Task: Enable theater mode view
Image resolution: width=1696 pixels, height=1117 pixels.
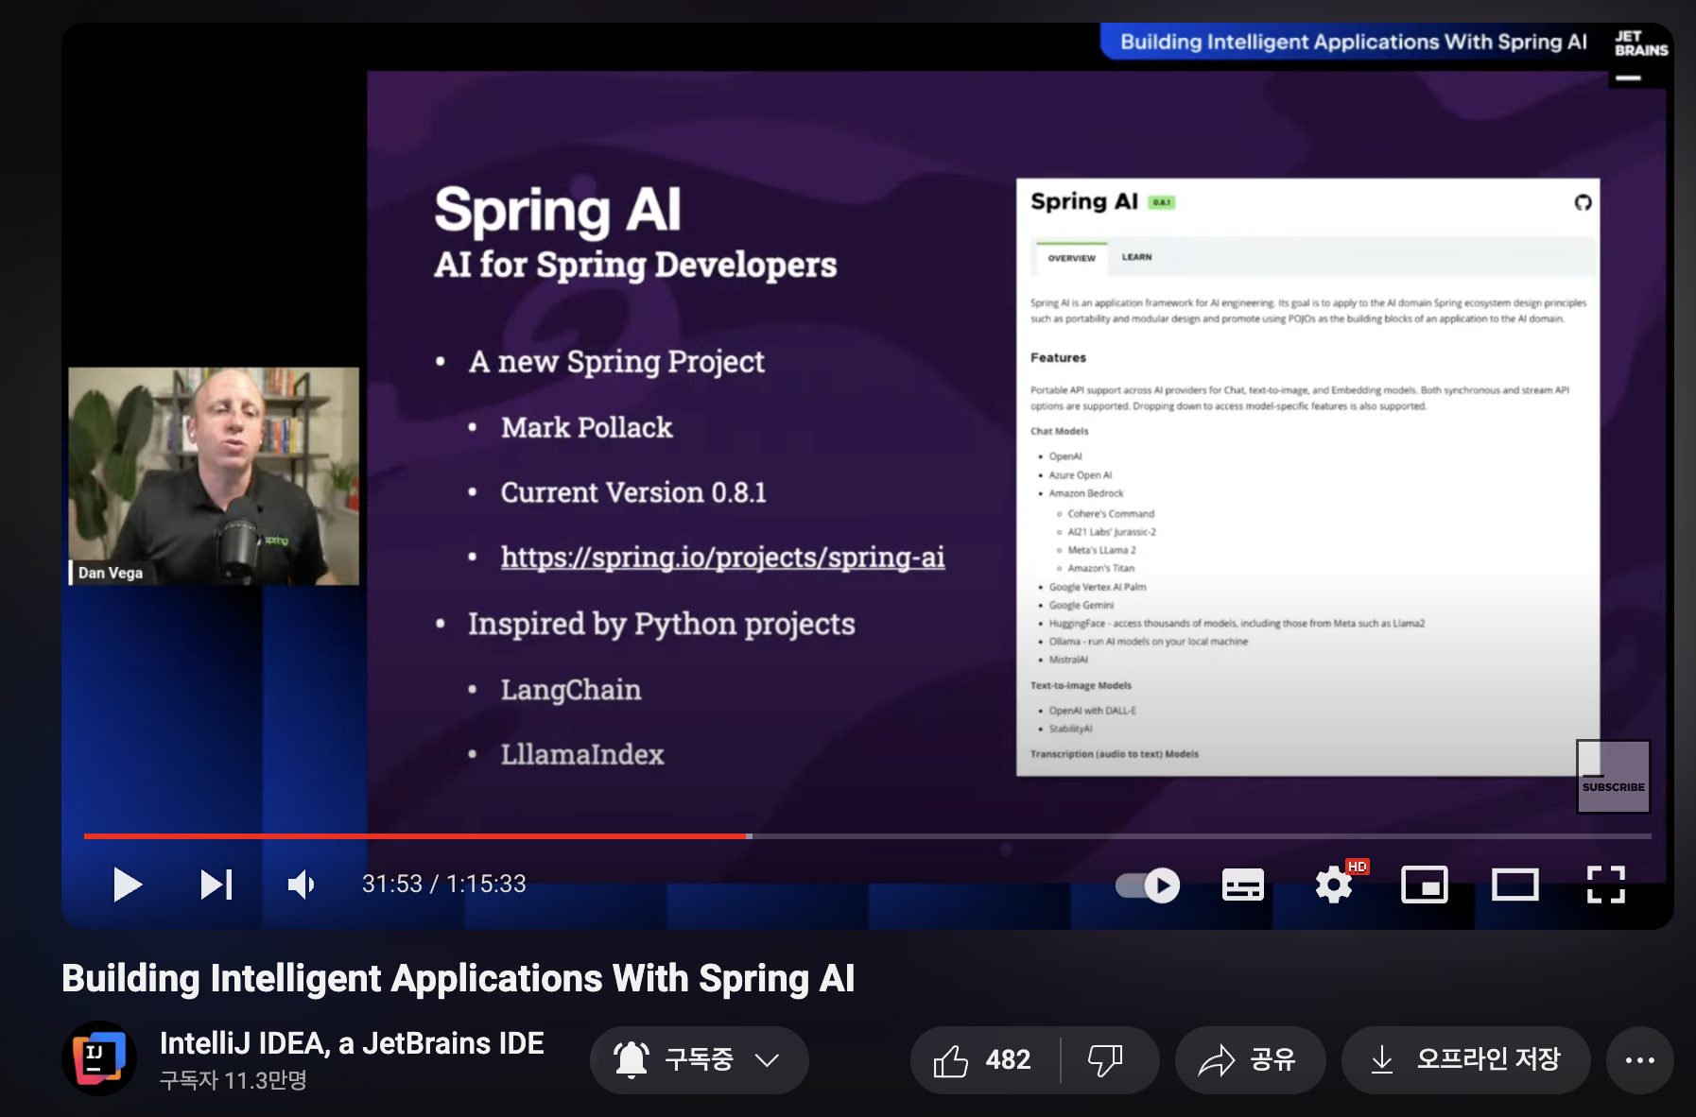Action: [1515, 885]
